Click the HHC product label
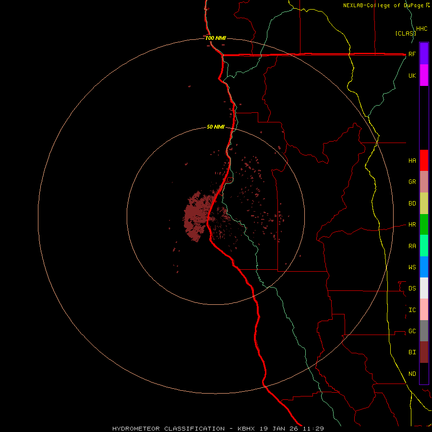Screen dimensions: 432x432 (421, 29)
